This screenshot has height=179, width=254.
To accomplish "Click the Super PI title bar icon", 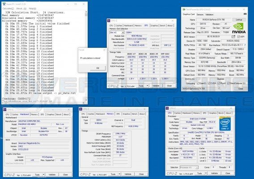I will coord(4,4).
